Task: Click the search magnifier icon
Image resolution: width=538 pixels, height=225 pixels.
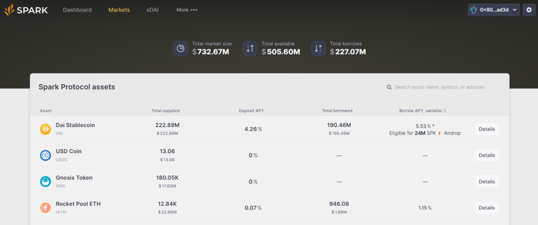Action: 389,87
